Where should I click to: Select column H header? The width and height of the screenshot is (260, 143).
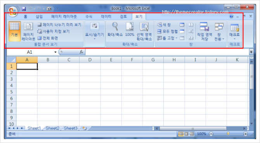[174, 60]
